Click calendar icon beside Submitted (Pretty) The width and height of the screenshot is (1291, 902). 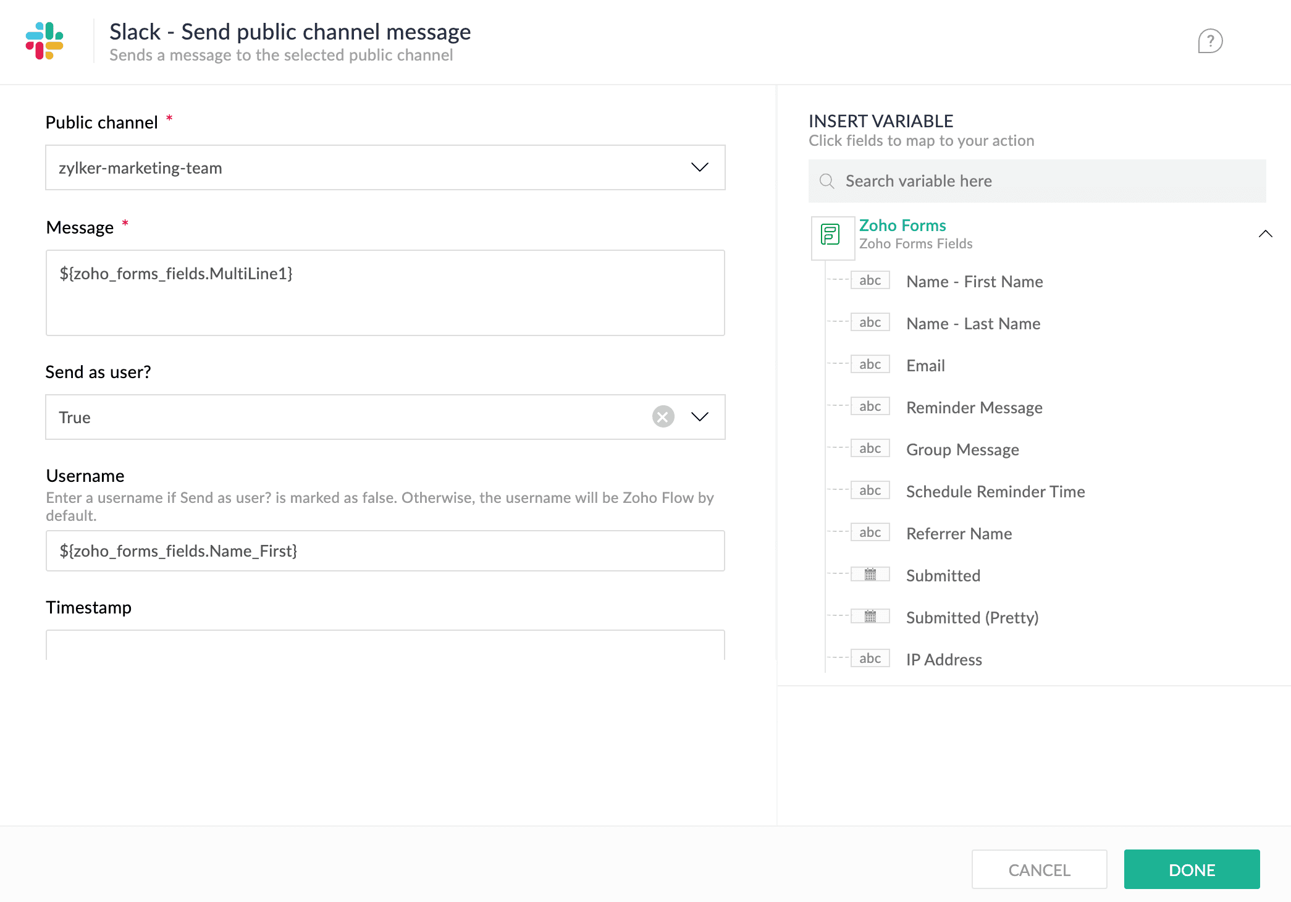[870, 617]
